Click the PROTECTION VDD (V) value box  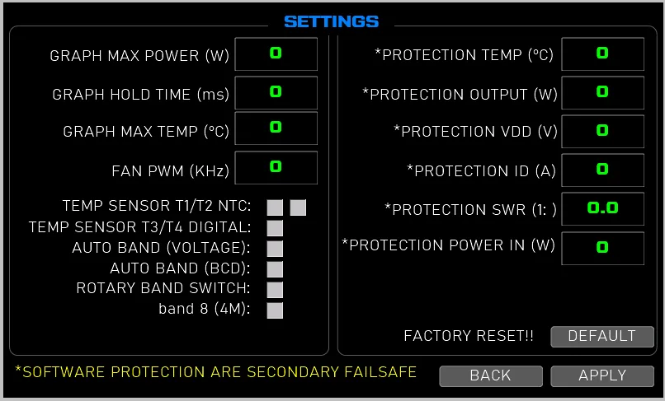[x=602, y=131]
